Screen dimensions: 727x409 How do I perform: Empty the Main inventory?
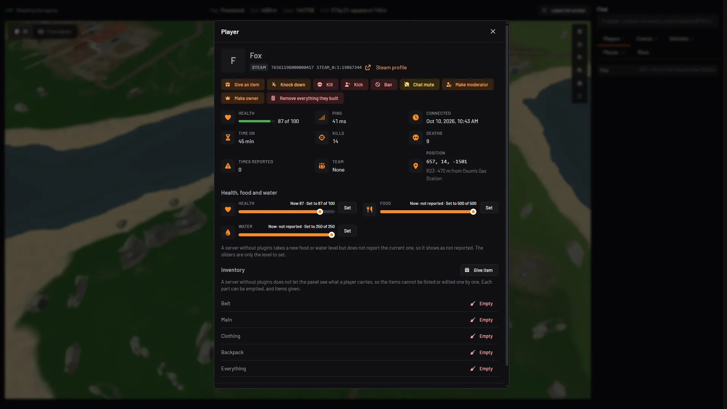point(482,320)
